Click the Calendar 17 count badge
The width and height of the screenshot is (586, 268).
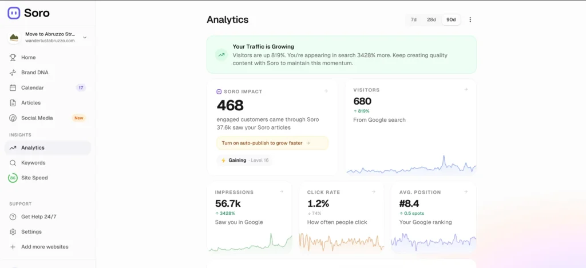pyautogui.click(x=81, y=88)
